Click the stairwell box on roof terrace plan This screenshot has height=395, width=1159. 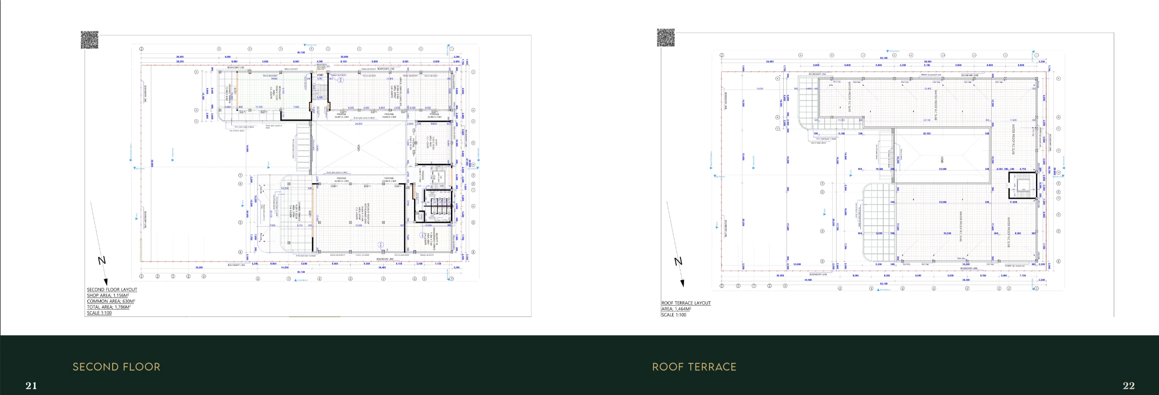(x=1022, y=186)
